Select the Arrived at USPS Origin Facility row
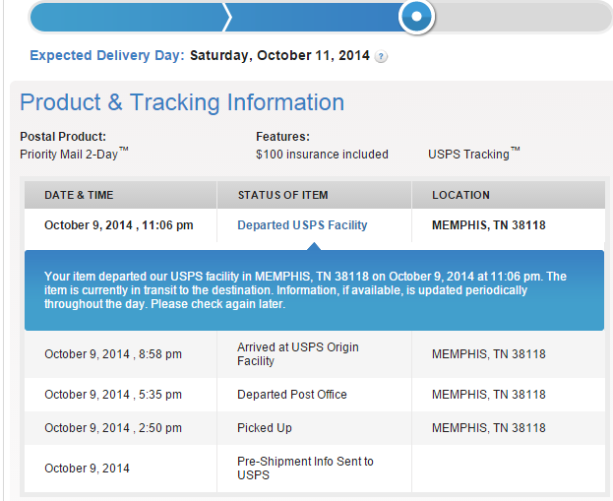The width and height of the screenshot is (613, 501). click(315, 354)
